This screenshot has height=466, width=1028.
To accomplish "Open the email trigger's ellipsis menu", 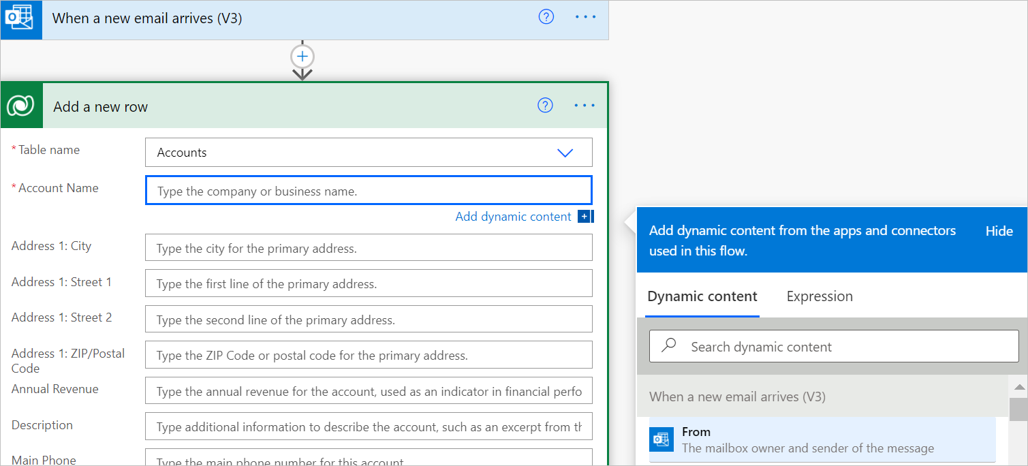I will point(585,18).
